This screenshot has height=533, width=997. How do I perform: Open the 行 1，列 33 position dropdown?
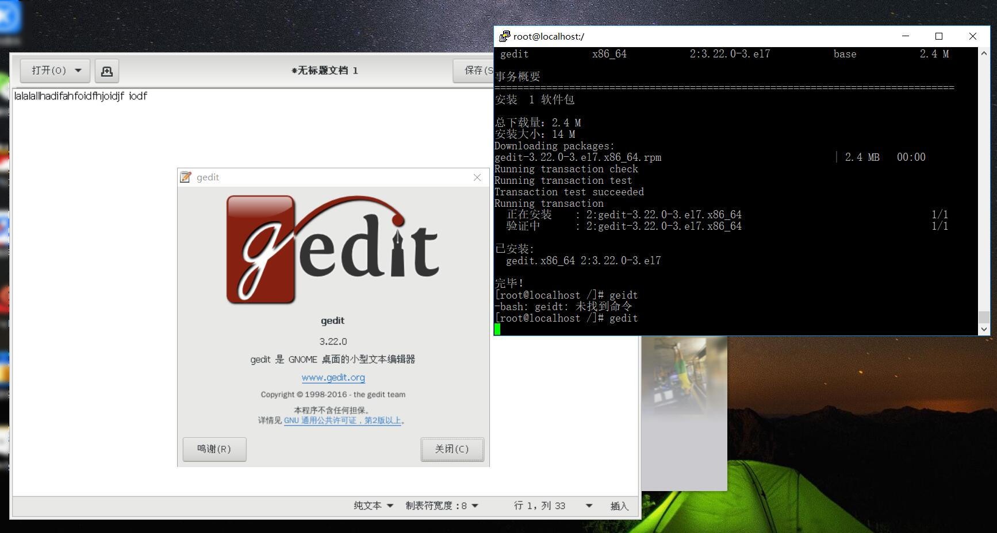click(x=553, y=505)
